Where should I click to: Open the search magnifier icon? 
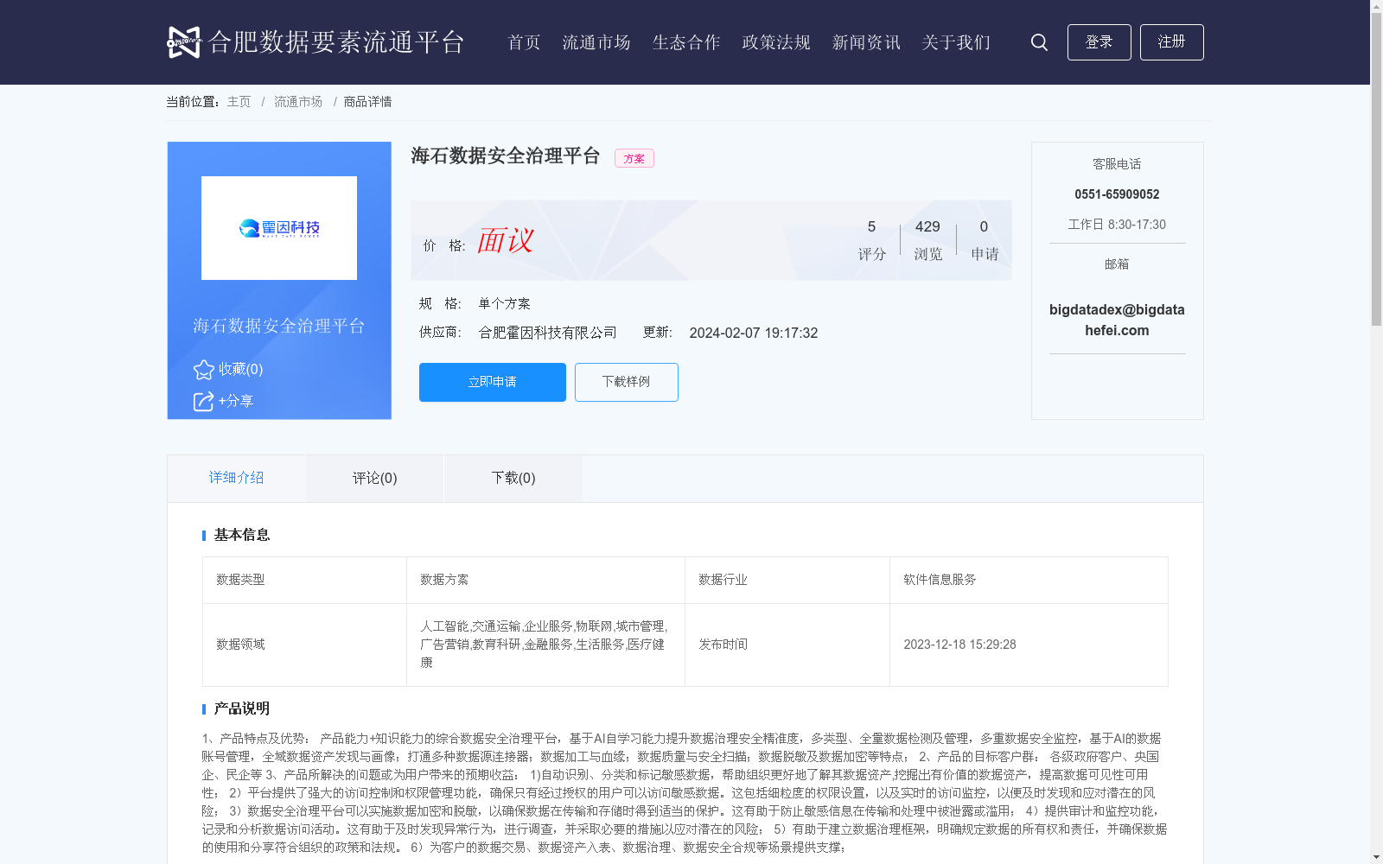point(1039,42)
